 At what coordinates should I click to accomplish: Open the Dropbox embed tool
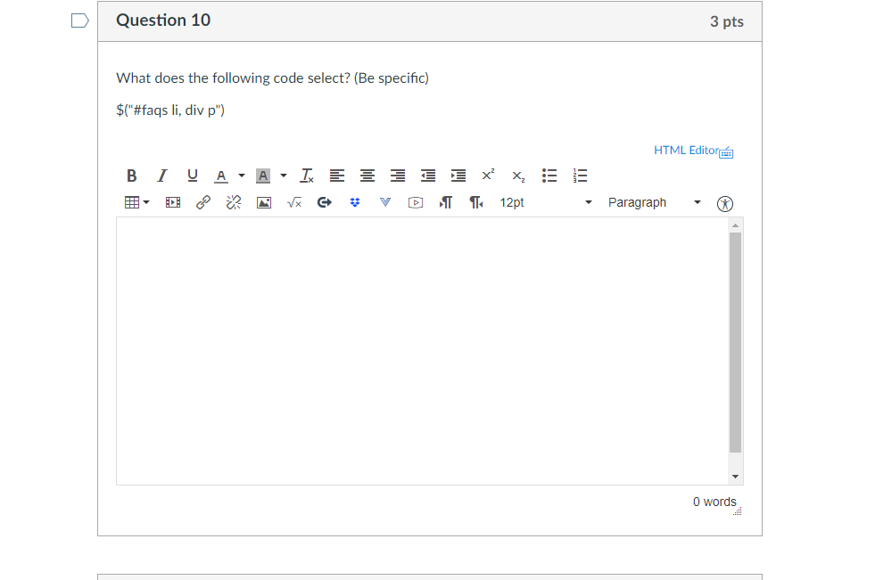(x=355, y=203)
